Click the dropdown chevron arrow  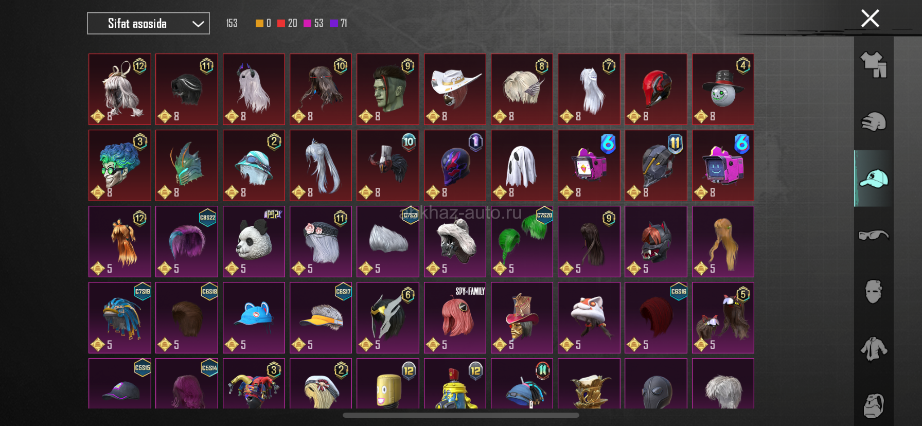point(198,24)
